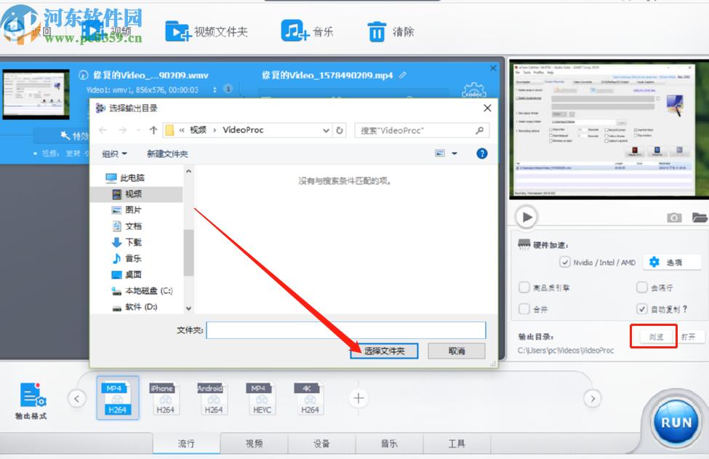Show video info icon next to wmv name
Screen dimensions: 709x459
click(x=83, y=75)
